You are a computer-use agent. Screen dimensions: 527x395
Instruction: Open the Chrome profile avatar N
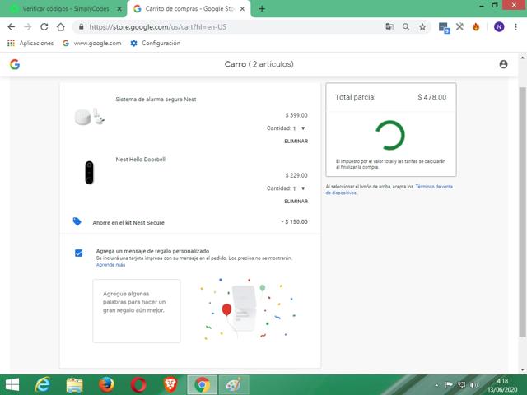pos(499,27)
